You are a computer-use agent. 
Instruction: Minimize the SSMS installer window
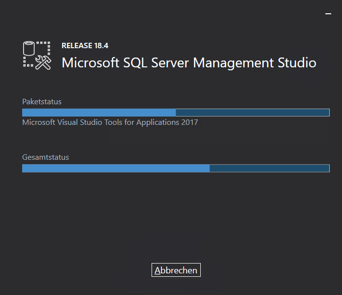click(x=328, y=14)
